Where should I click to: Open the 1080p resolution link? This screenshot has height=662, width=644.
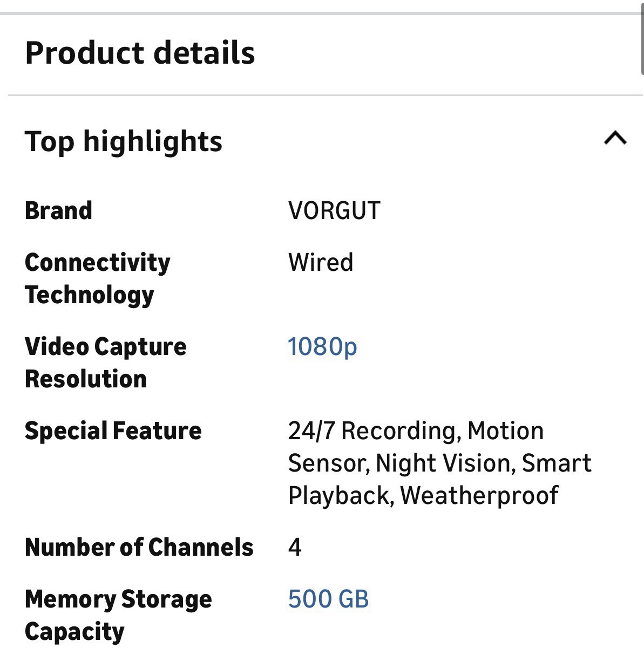(x=322, y=347)
